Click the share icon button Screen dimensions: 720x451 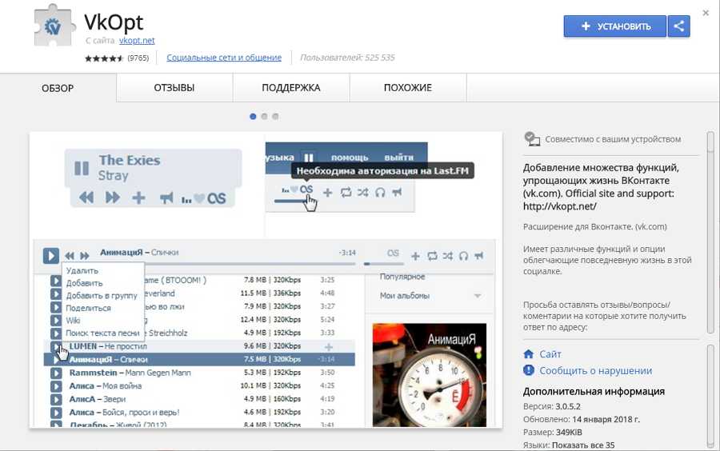[x=679, y=26]
